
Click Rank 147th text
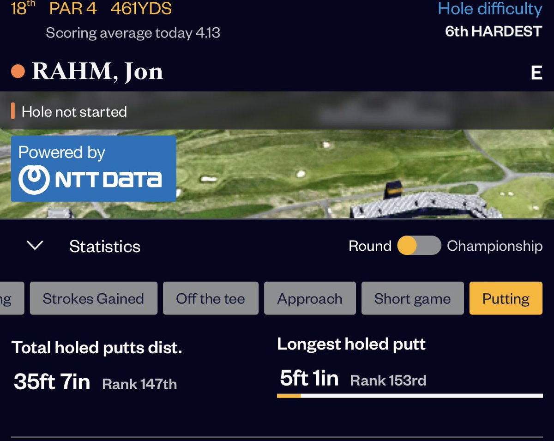[139, 384]
